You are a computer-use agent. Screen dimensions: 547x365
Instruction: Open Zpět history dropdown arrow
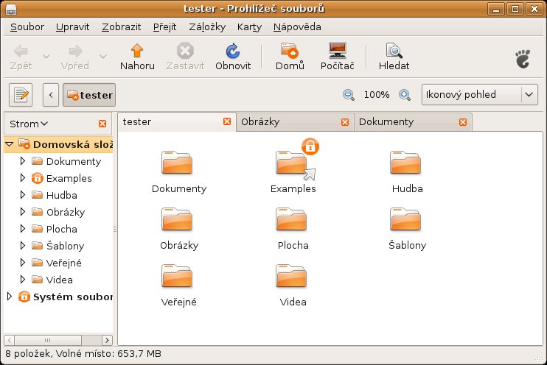[x=46, y=56]
